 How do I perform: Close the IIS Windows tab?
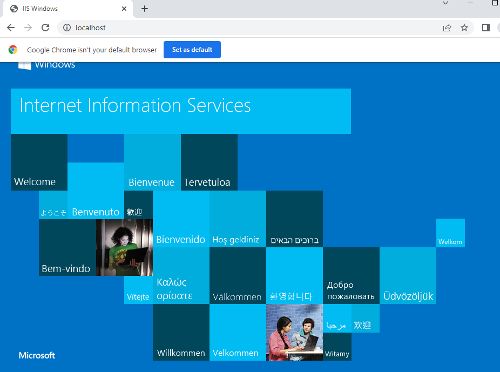click(x=124, y=9)
